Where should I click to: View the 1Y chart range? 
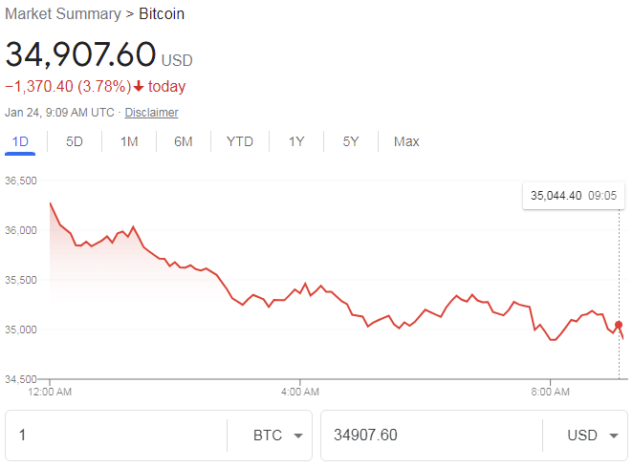[x=296, y=141]
